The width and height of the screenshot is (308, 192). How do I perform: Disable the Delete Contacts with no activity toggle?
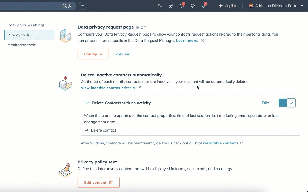[x=287, y=103]
